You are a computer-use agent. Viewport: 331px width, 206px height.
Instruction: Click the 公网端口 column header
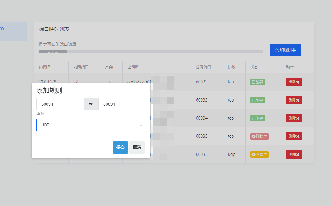pyautogui.click(x=203, y=67)
